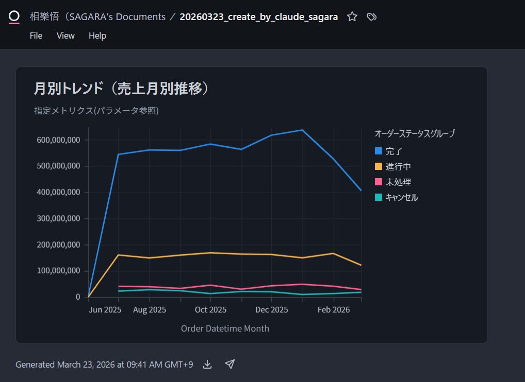Toggle the 未処理 series legend label

coord(398,182)
